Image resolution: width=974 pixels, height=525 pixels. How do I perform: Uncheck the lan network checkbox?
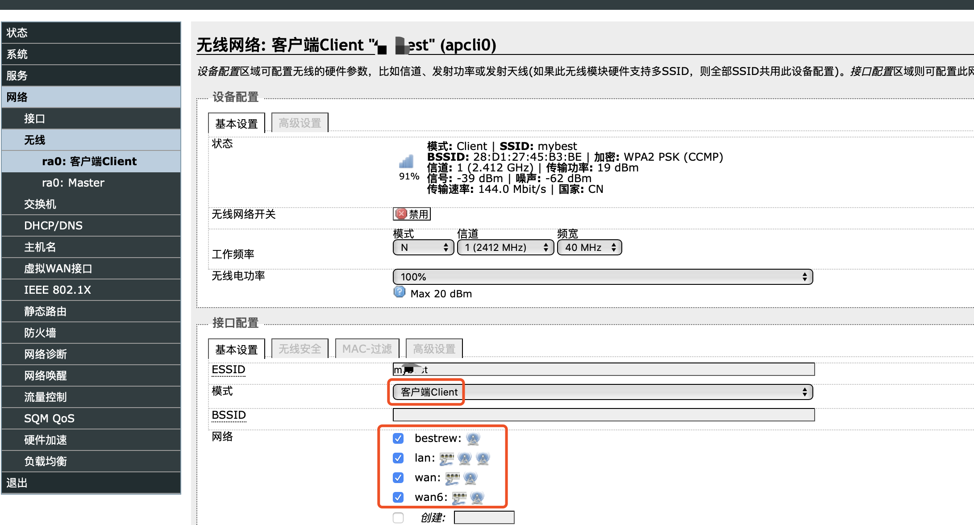398,458
